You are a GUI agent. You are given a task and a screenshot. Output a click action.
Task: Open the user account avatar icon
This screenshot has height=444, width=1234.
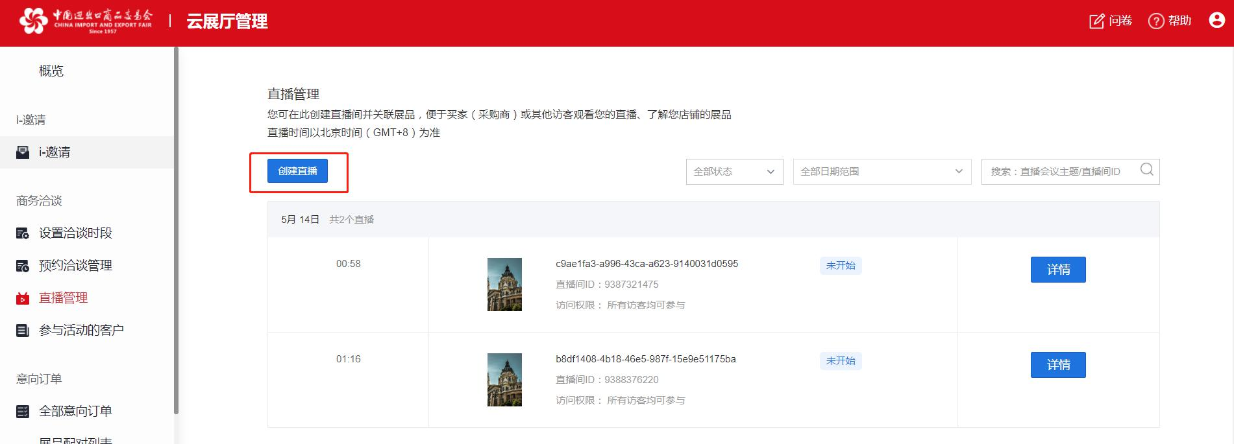[1216, 21]
